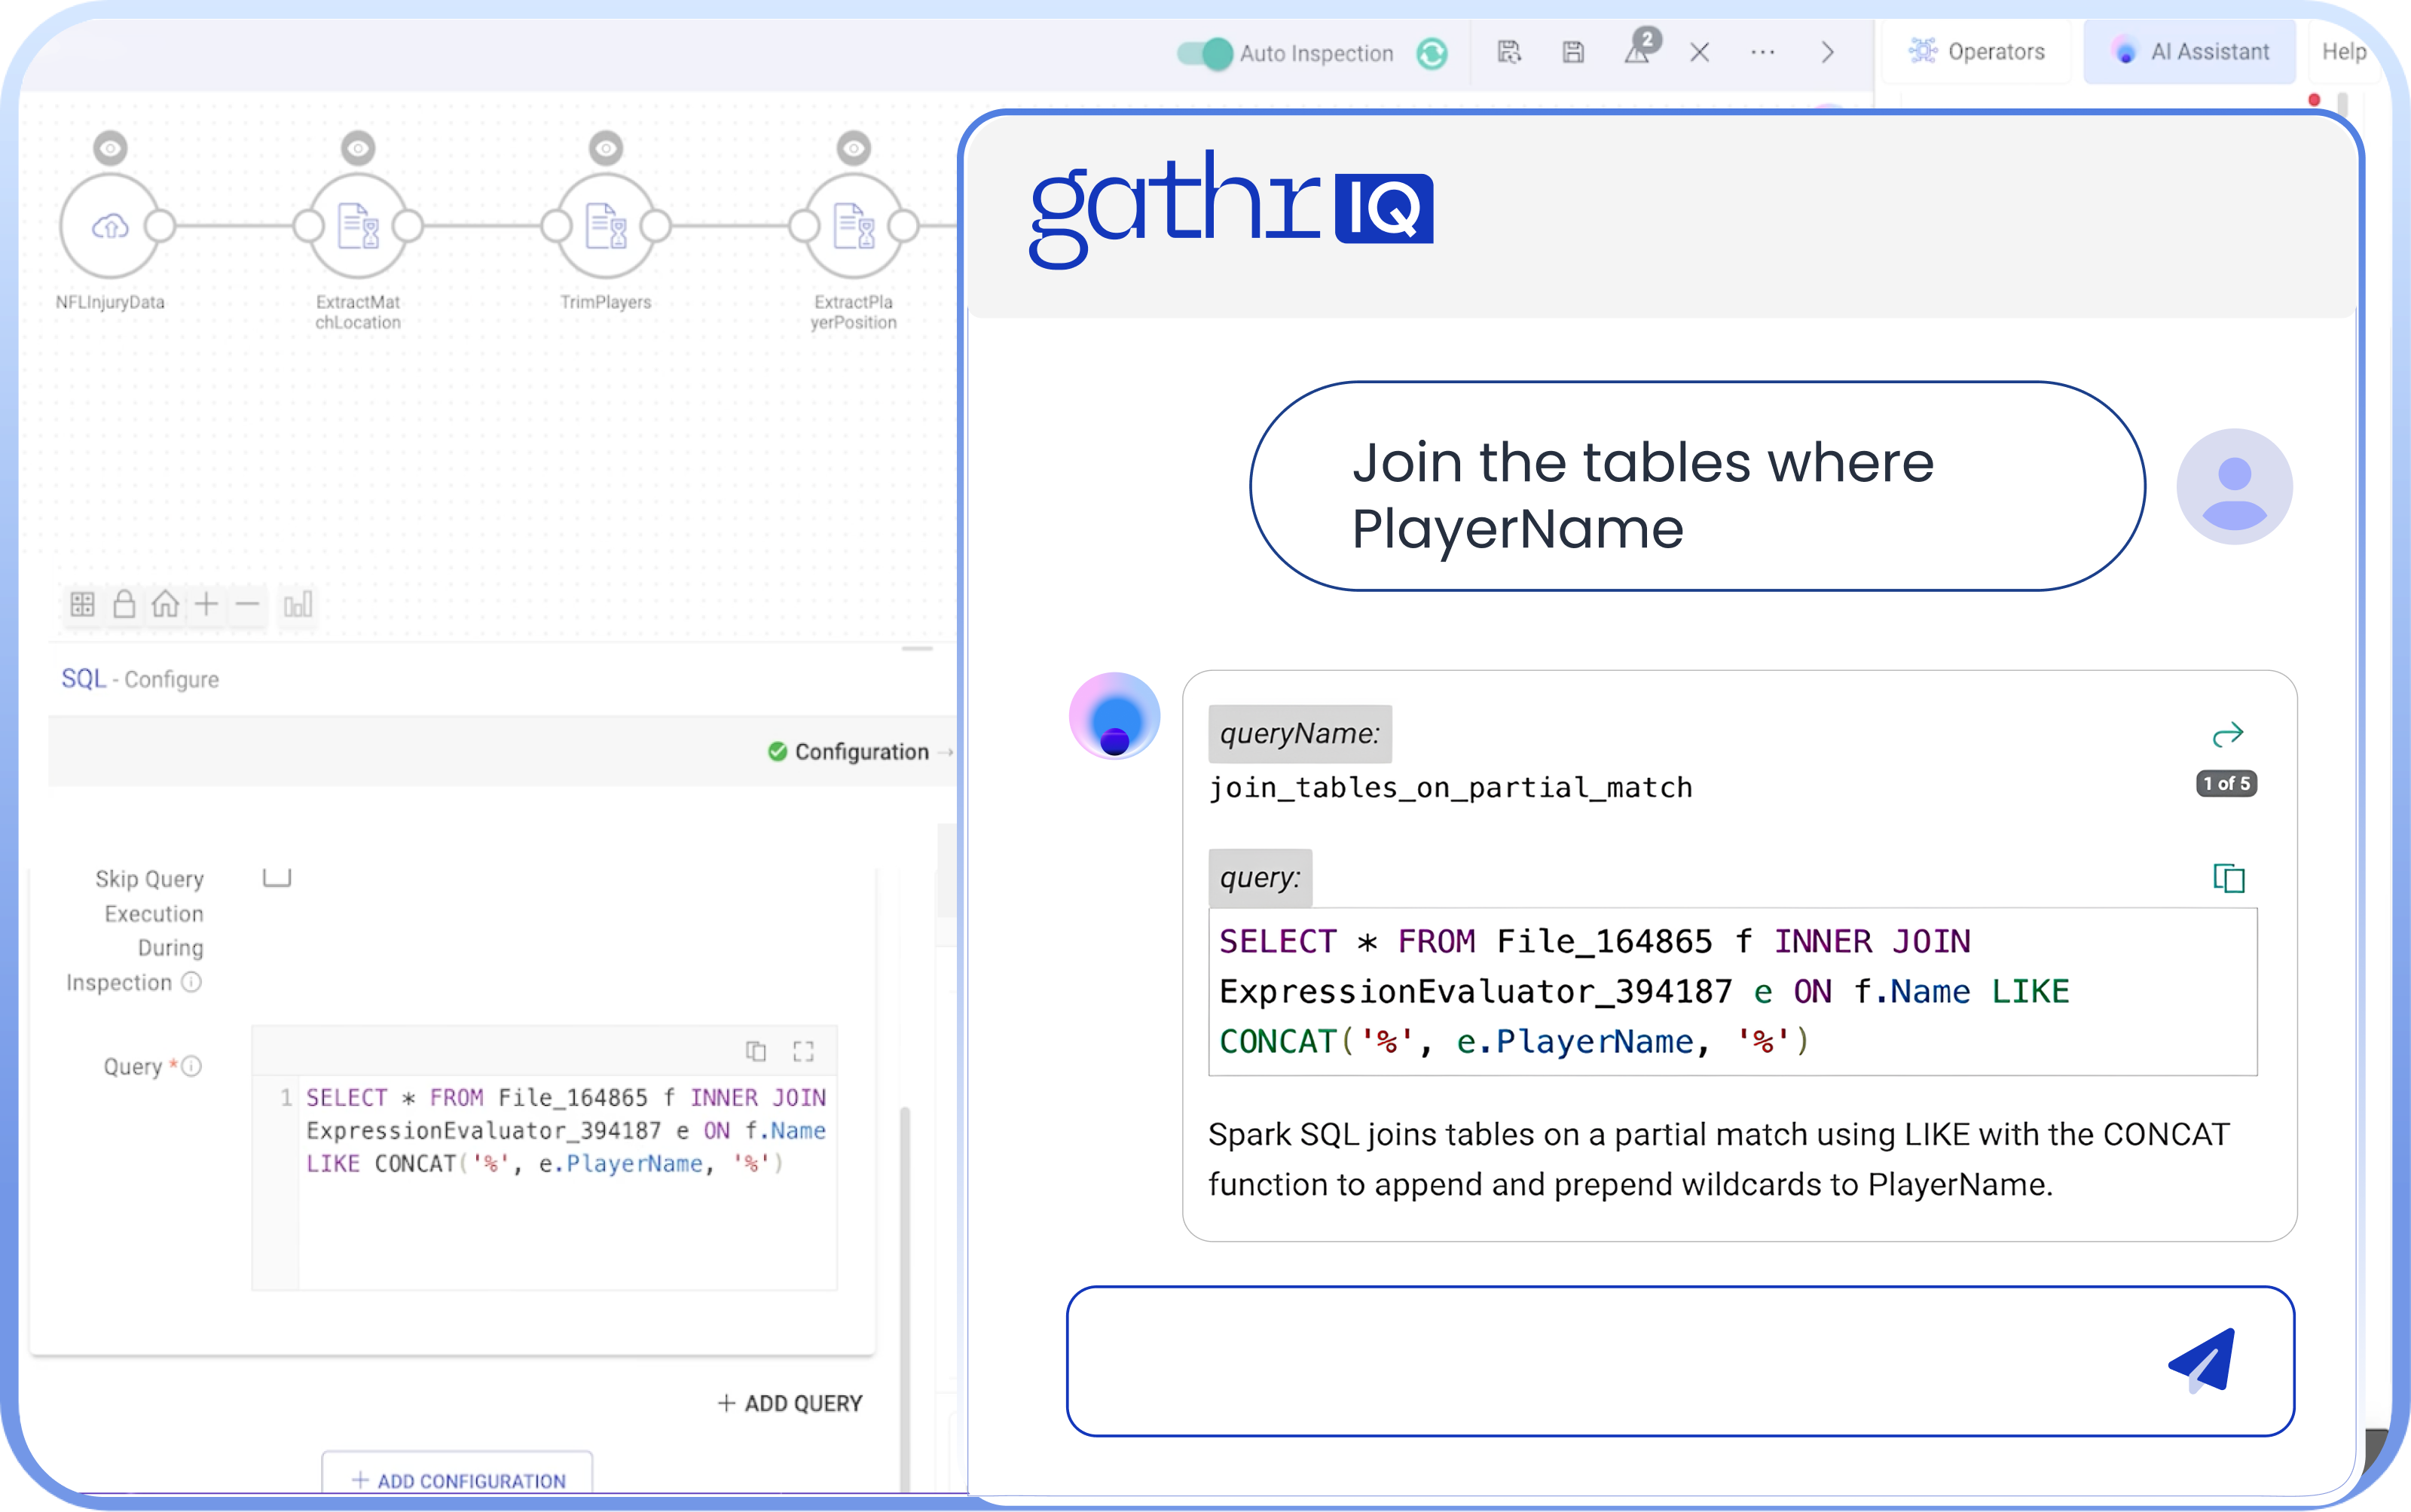Image resolution: width=2411 pixels, height=1512 pixels.
Task: Zoom in canvas with the plus icon
Action: [206, 604]
